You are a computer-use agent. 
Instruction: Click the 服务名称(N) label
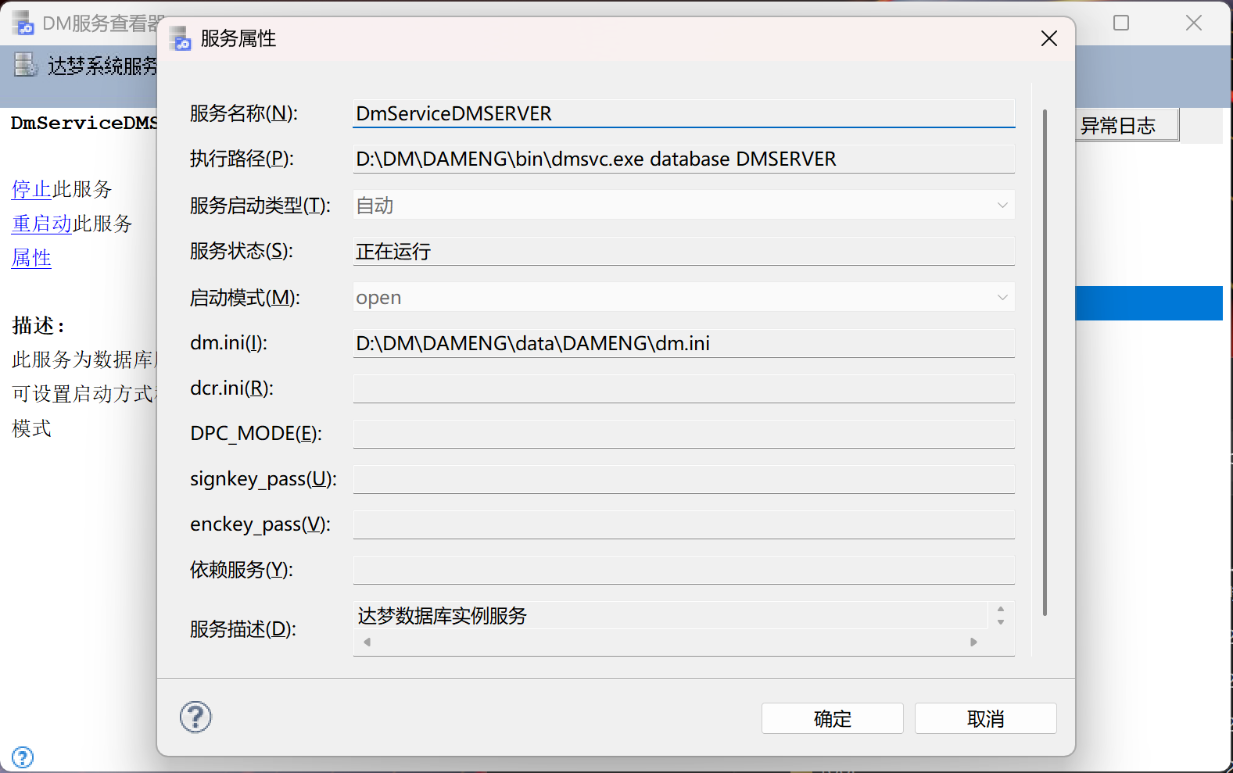tap(244, 113)
